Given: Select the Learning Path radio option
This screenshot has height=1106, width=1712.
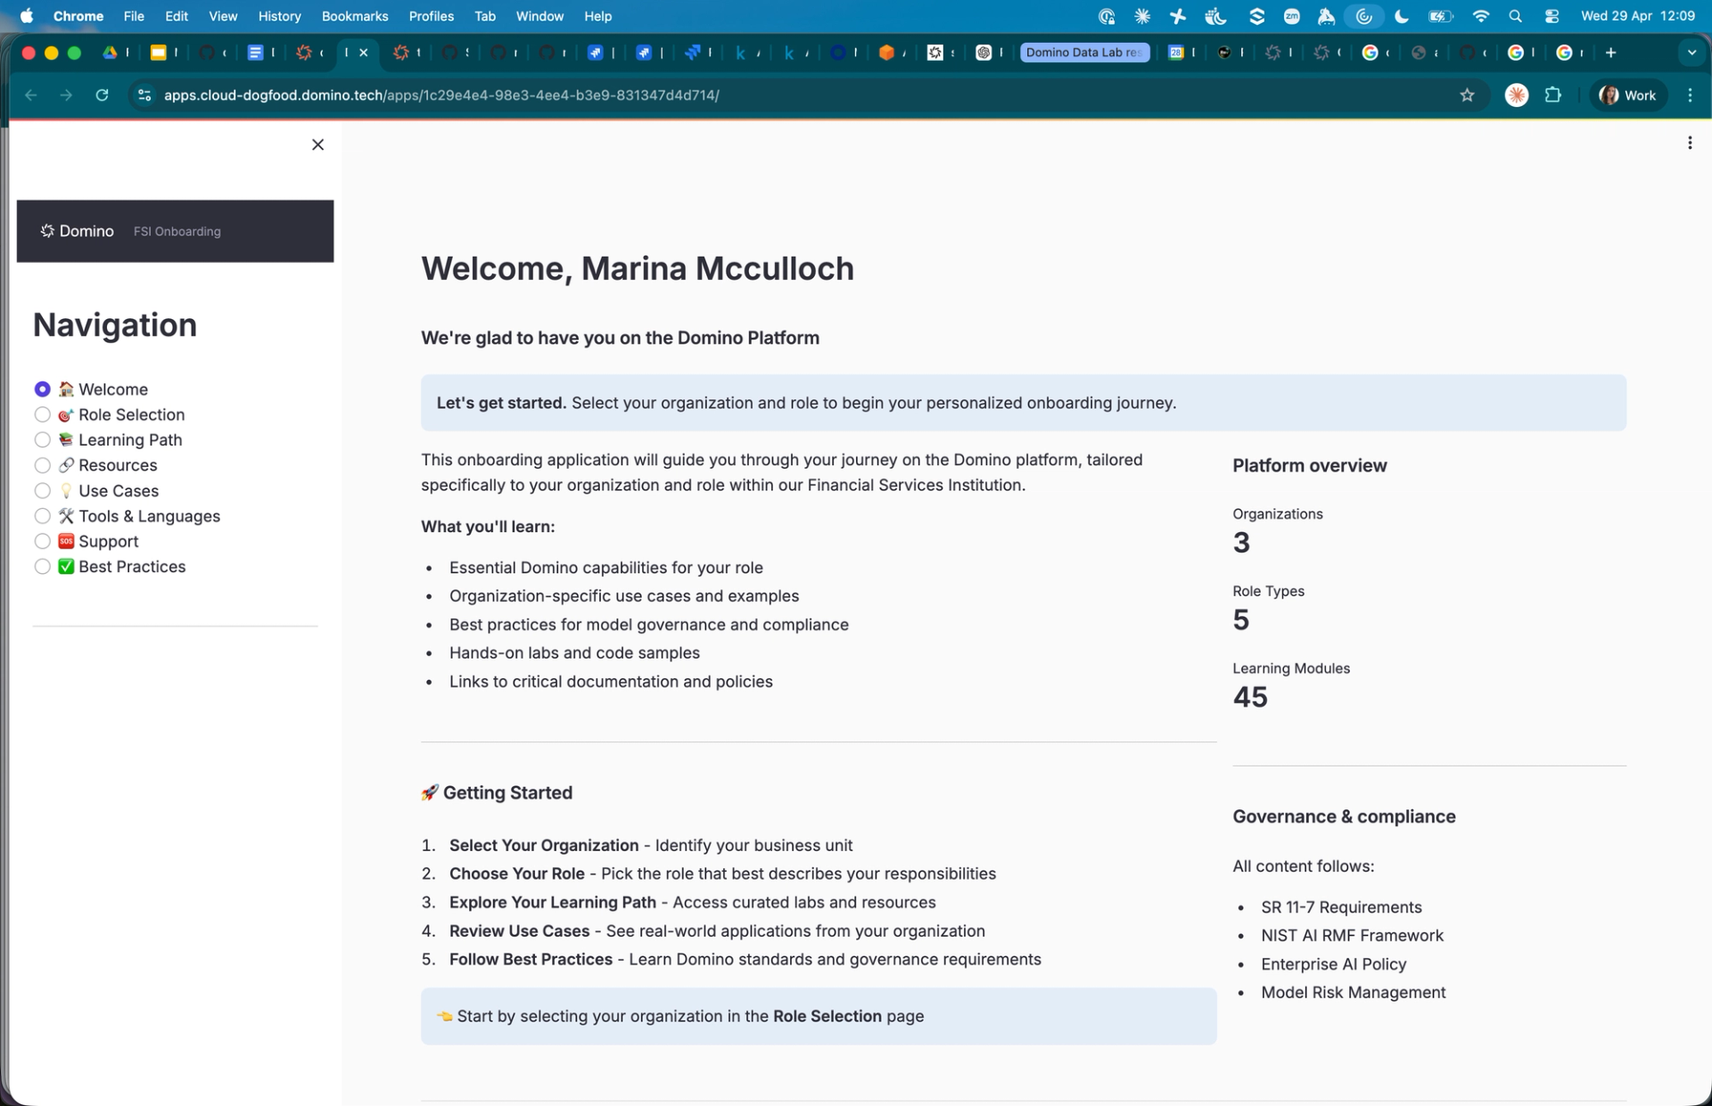Looking at the screenshot, I should pos(42,440).
